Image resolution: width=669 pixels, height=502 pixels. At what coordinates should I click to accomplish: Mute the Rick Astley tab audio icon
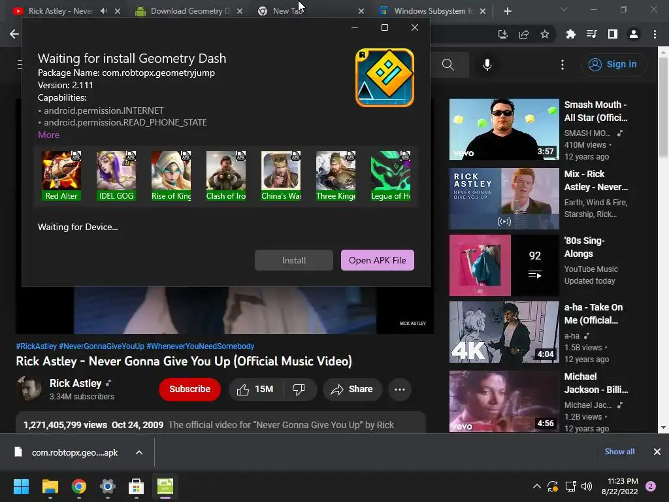click(x=104, y=11)
